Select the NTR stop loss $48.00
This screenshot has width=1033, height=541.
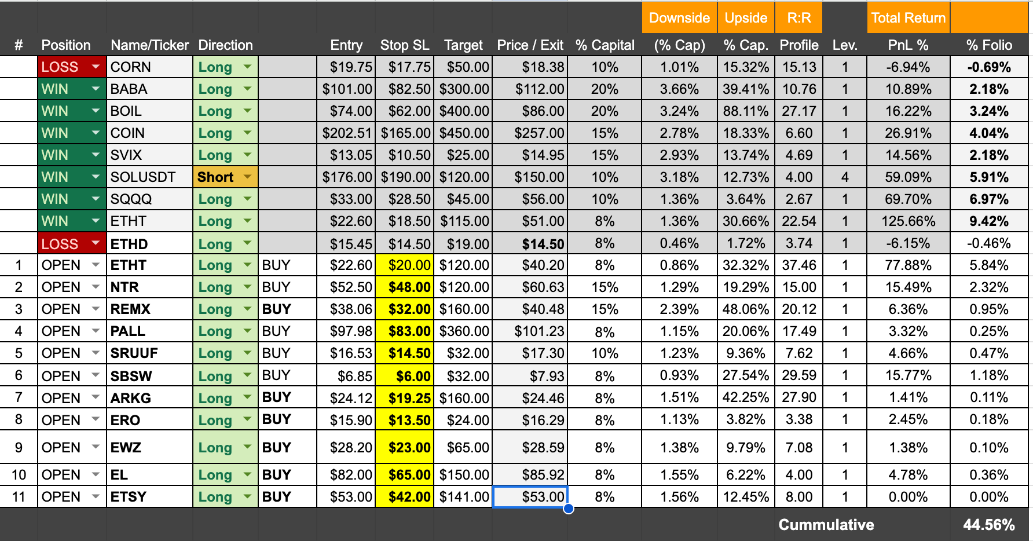coord(405,287)
